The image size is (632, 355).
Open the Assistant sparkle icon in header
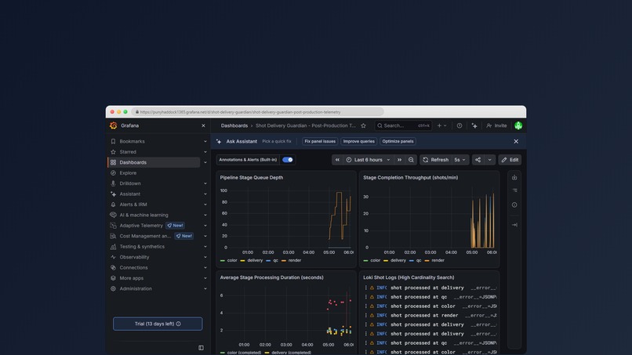pos(474,125)
